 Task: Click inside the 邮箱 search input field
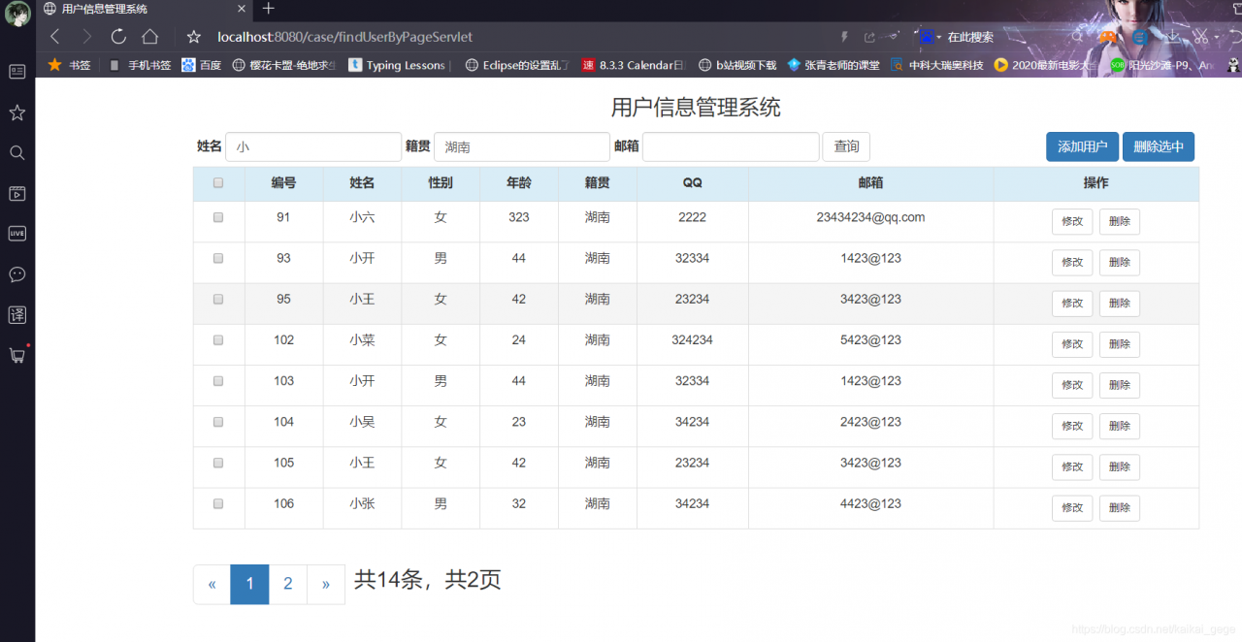[x=730, y=146]
